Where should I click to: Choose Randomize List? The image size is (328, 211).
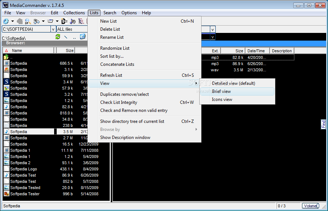click(x=144, y=48)
